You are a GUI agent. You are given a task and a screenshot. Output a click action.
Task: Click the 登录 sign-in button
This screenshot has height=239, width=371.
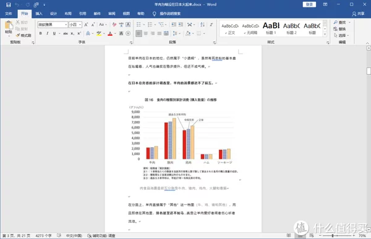click(x=309, y=4)
